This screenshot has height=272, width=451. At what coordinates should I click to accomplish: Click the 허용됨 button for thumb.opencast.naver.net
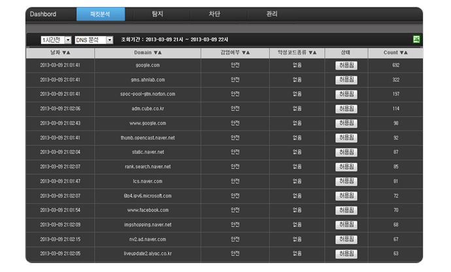point(346,138)
